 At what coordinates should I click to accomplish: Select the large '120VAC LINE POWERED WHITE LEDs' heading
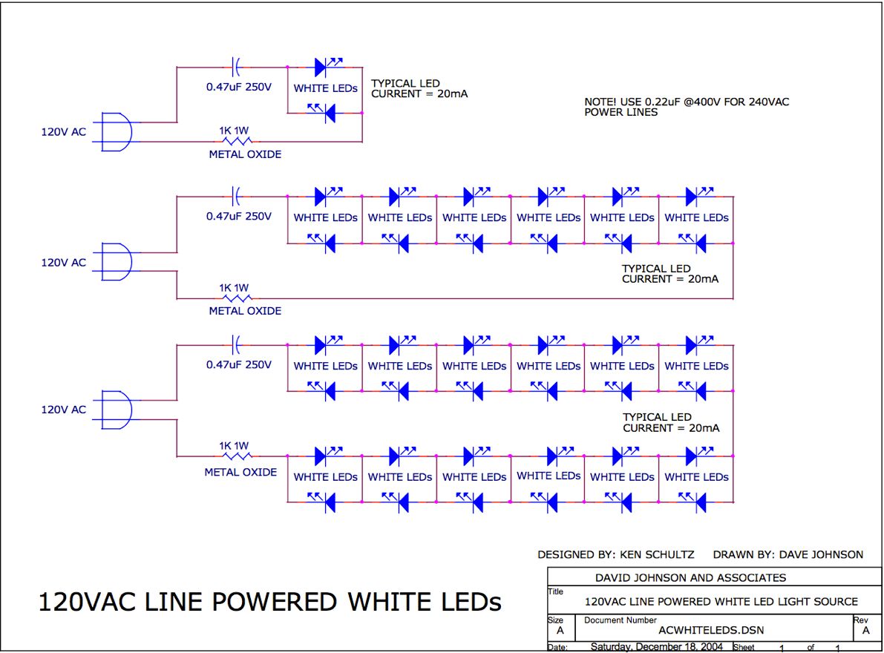click(x=269, y=602)
